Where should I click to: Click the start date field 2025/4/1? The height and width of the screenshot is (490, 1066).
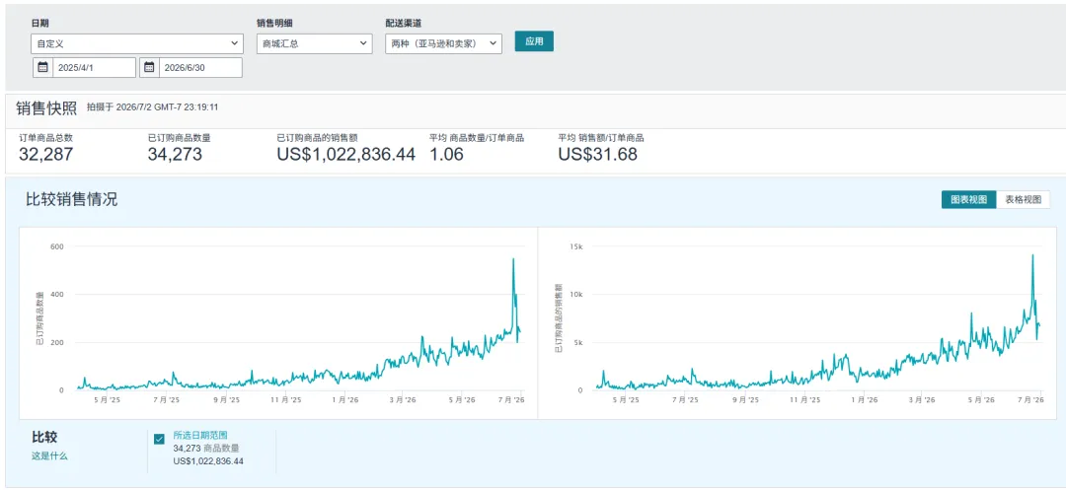94,67
